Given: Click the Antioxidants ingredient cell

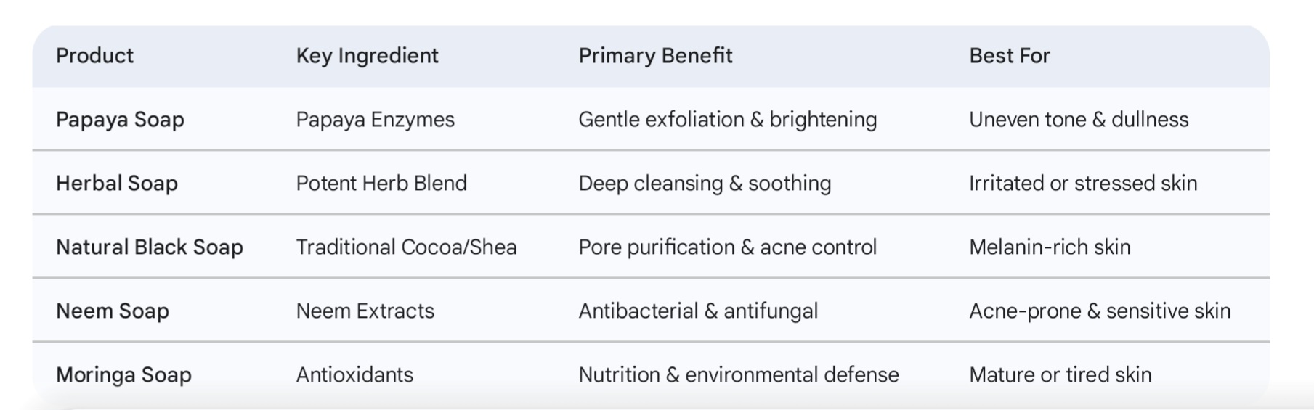Looking at the screenshot, I should (354, 375).
